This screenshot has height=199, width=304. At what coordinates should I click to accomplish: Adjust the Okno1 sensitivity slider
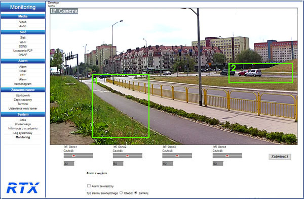pyautogui.click(x=79, y=156)
